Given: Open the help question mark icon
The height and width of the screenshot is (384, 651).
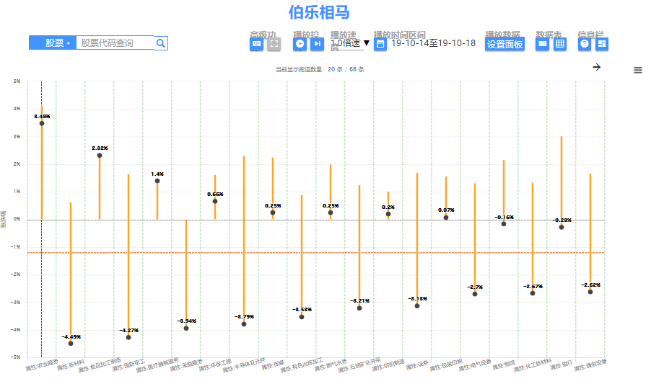Looking at the screenshot, I should 585,44.
